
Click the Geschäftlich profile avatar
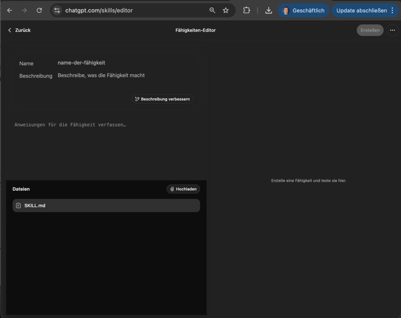coord(286,10)
